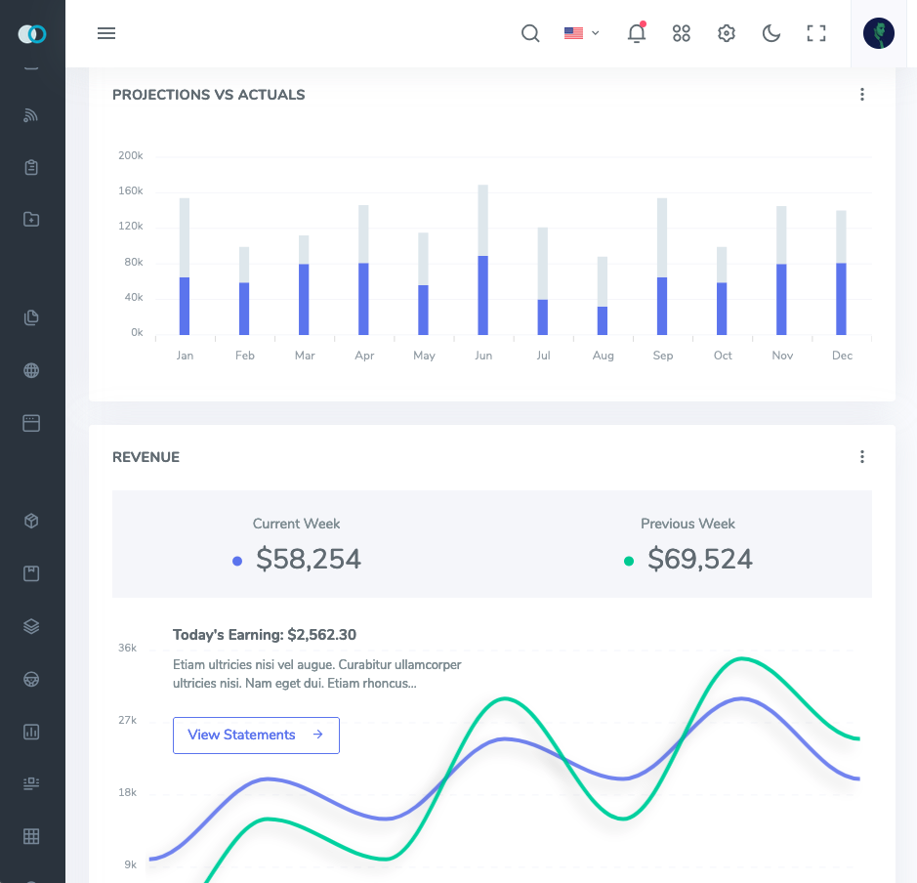Toggle dark mode with the moon icon
This screenshot has height=883, width=917.
coord(771,33)
